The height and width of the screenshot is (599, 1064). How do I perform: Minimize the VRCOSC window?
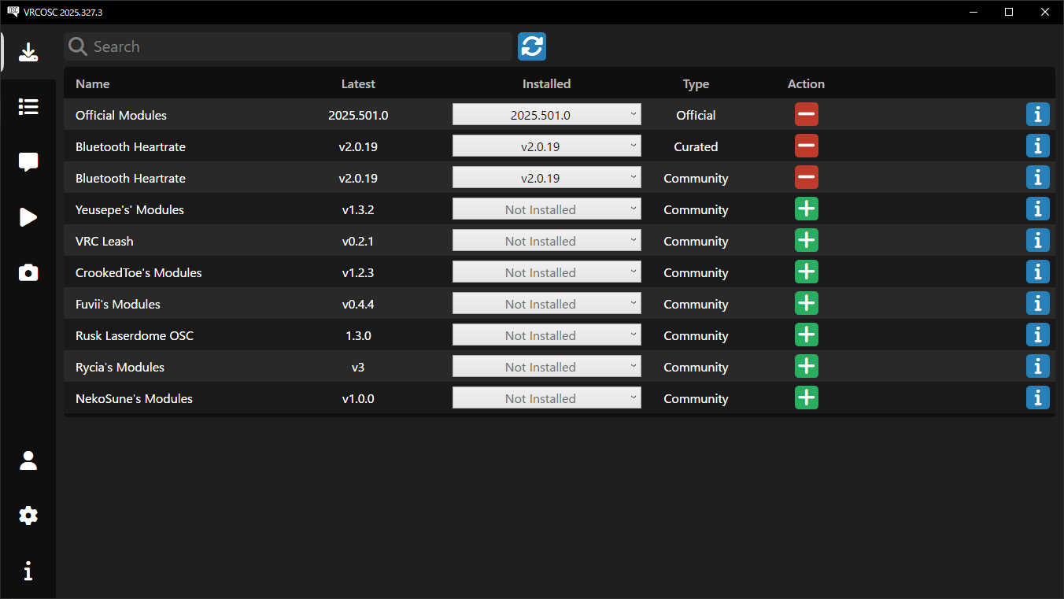[973, 12]
